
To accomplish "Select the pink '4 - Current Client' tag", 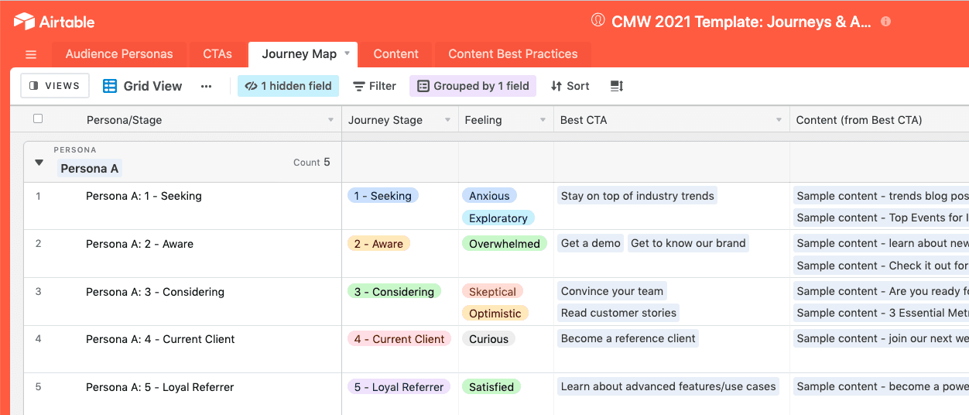I will click(x=399, y=339).
